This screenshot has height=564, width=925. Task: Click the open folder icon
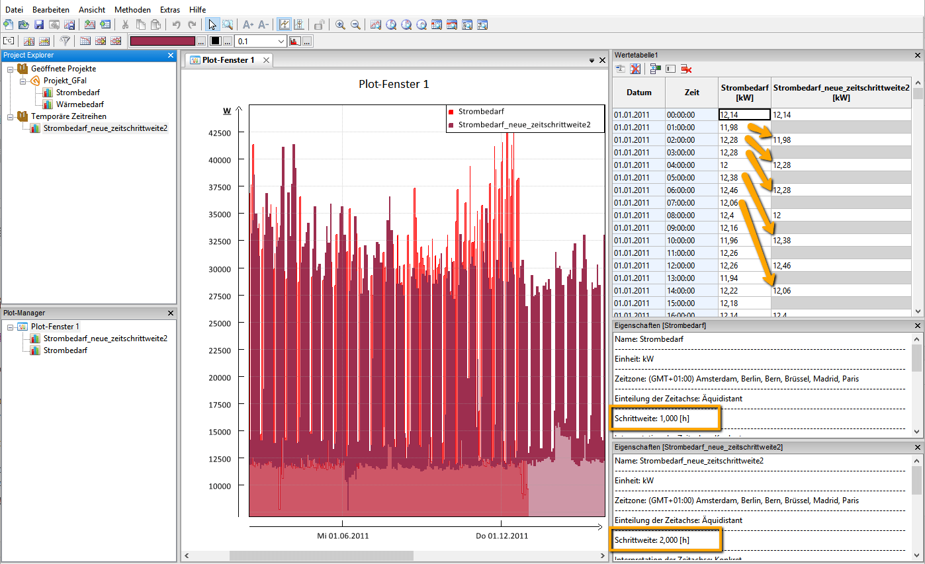pyautogui.click(x=23, y=24)
